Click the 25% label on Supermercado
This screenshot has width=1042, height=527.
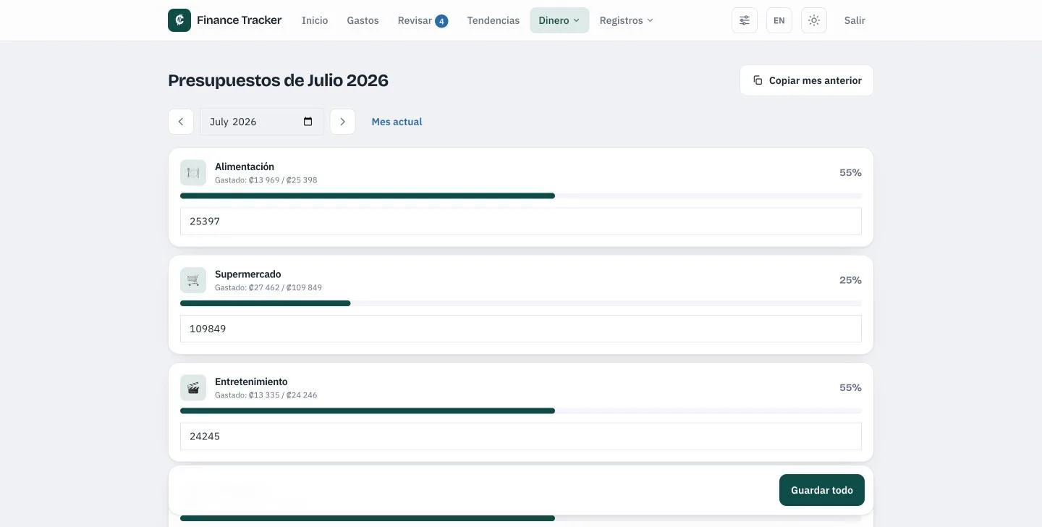pyautogui.click(x=850, y=280)
